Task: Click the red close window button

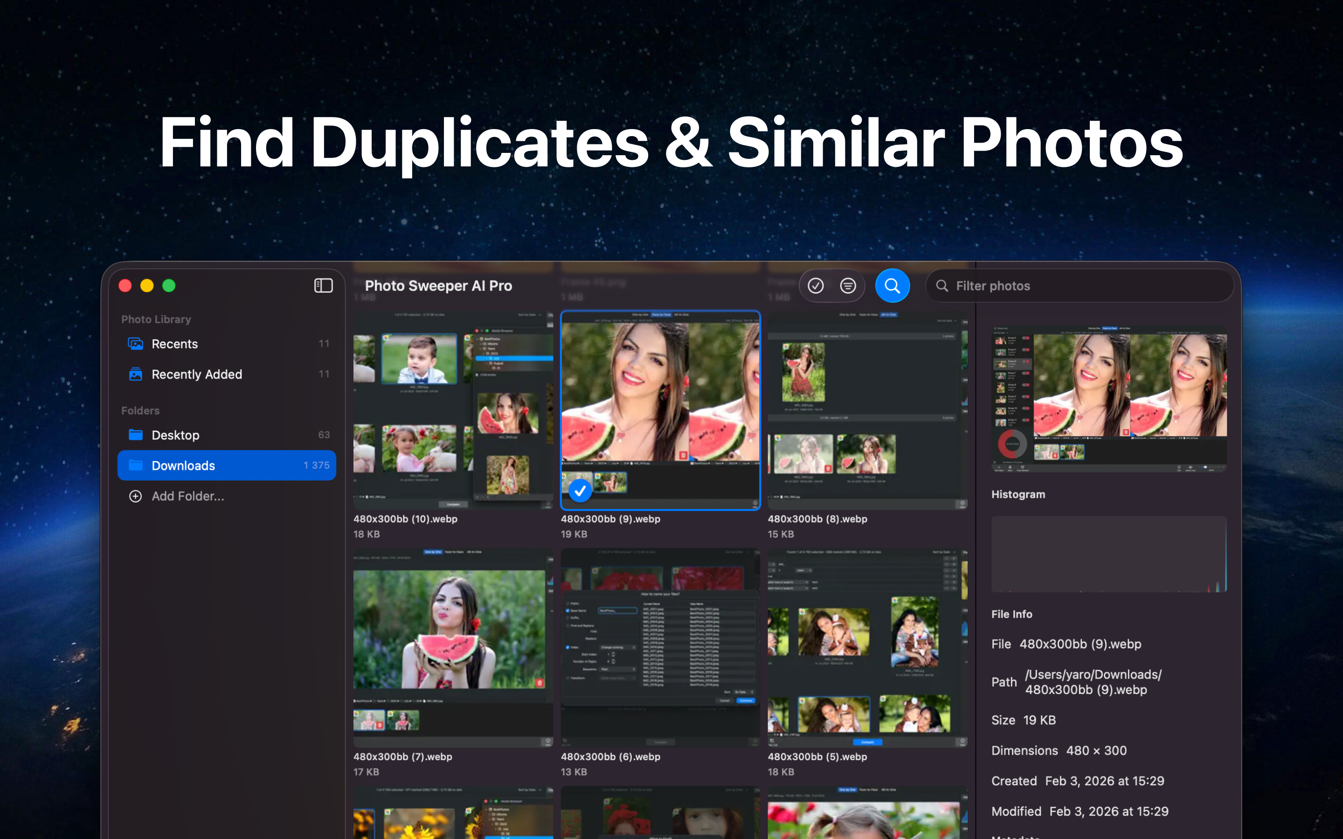Action: click(125, 286)
